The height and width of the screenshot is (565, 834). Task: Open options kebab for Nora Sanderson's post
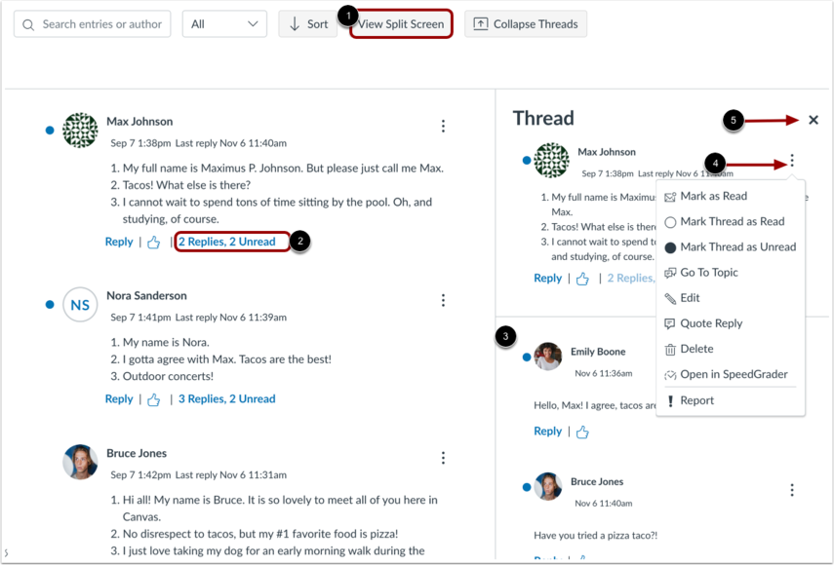click(443, 301)
